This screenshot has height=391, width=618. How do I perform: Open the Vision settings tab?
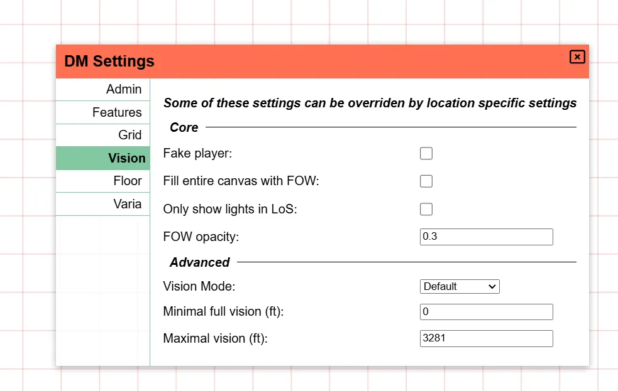tap(126, 158)
